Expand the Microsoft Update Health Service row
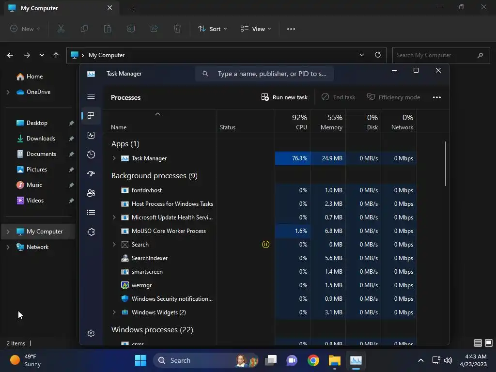 click(x=114, y=217)
